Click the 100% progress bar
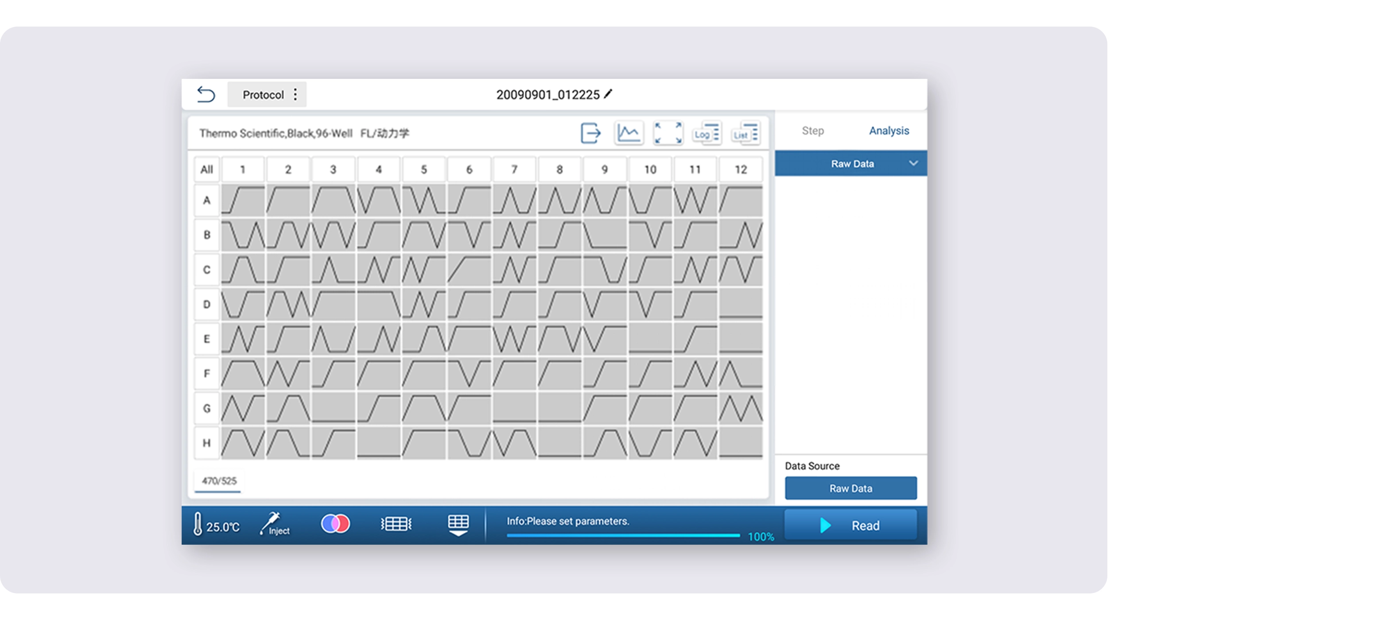The image size is (1382, 620). (623, 535)
